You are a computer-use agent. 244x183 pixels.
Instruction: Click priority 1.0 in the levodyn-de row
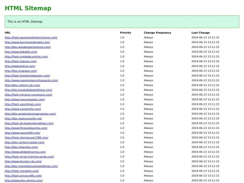[x=122, y=161]
